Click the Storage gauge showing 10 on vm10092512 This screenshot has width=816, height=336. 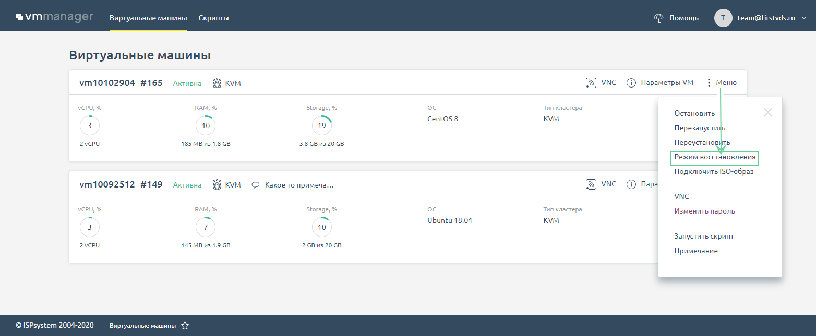[322, 227]
